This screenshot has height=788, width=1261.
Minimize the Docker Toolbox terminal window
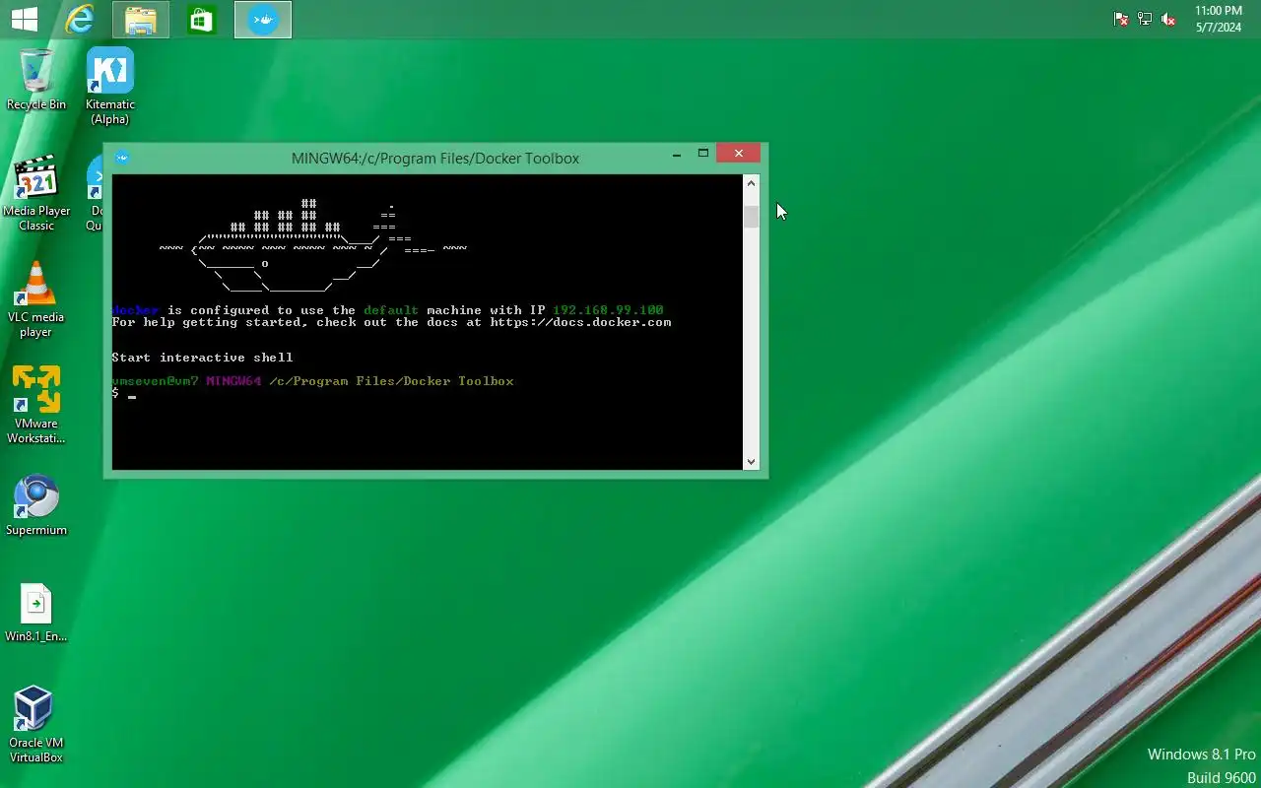[677, 154]
